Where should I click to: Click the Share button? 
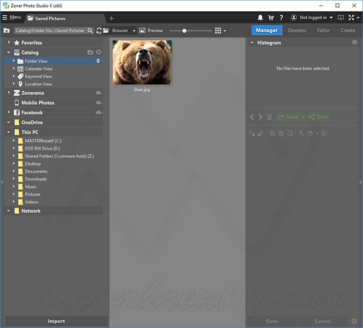319,117
